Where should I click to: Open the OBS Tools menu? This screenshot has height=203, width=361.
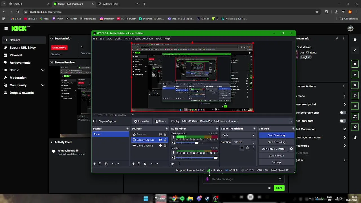[159, 39]
